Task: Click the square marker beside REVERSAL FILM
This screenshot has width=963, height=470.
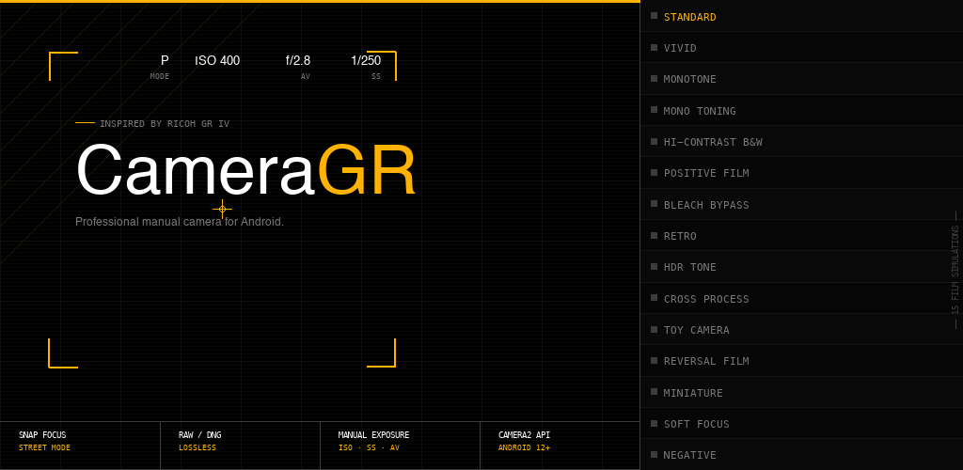Action: click(655, 360)
